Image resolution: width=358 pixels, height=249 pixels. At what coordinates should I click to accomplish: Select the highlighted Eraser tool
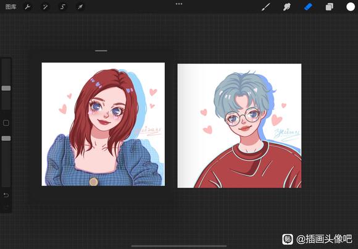pyautogui.click(x=308, y=7)
